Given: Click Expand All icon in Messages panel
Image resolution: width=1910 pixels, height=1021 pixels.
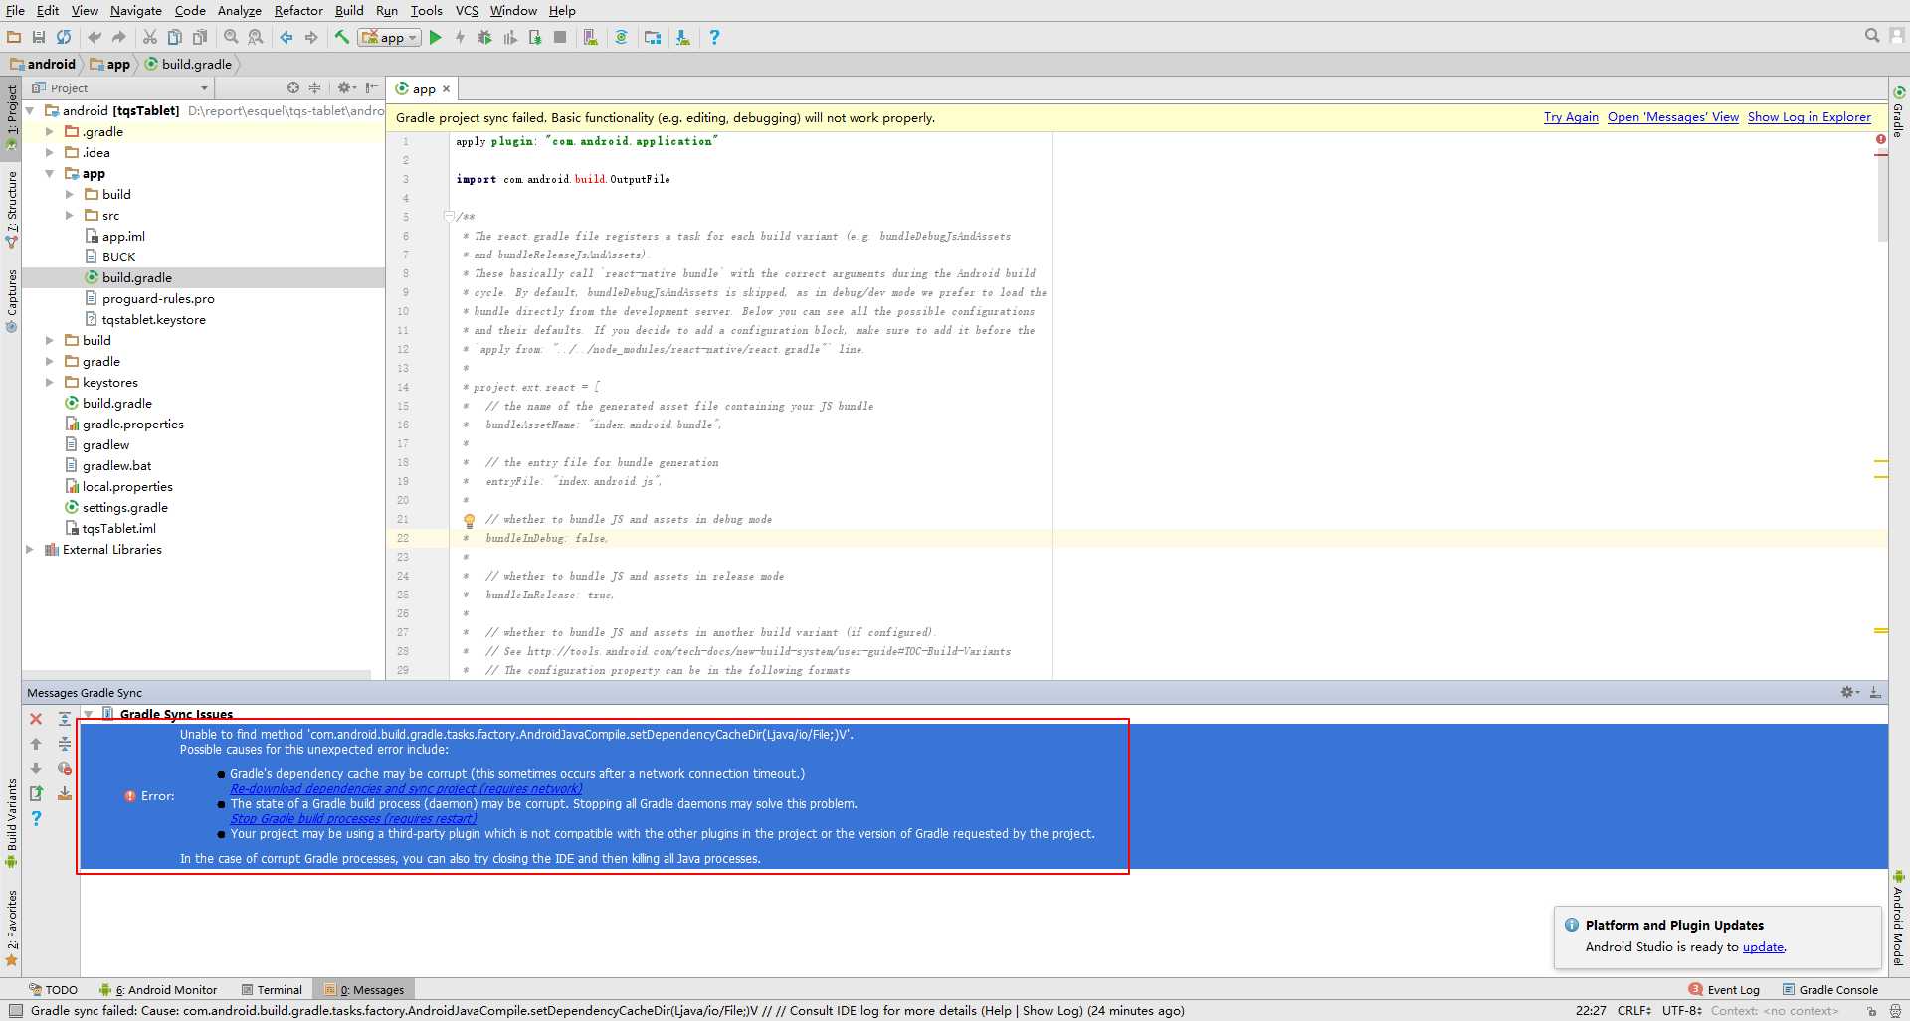Looking at the screenshot, I should tap(65, 719).
